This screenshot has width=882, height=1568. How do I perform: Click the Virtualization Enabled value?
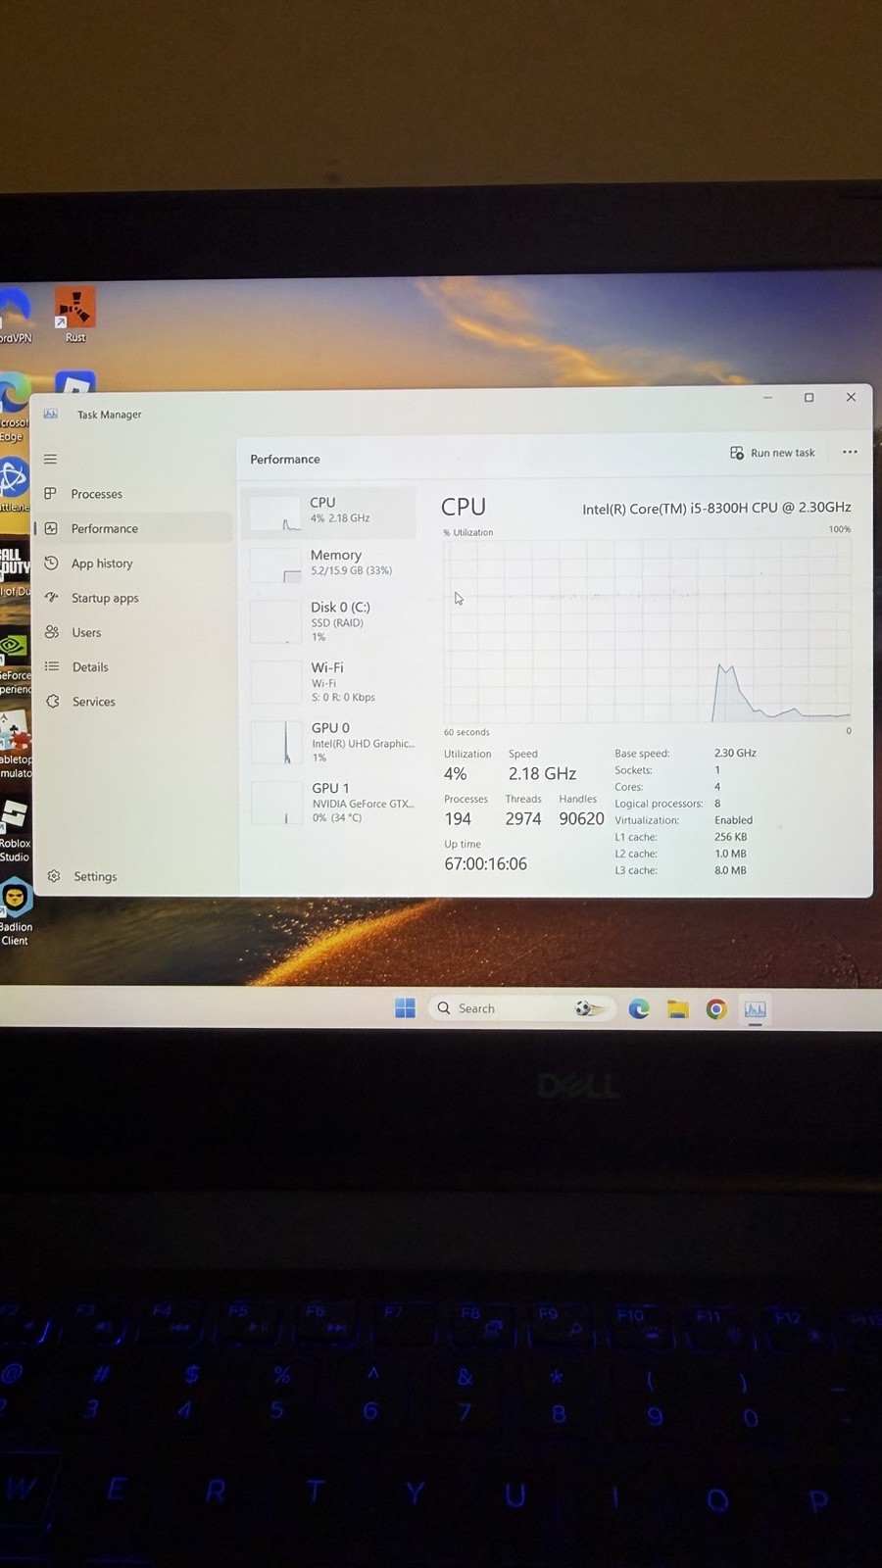(733, 820)
